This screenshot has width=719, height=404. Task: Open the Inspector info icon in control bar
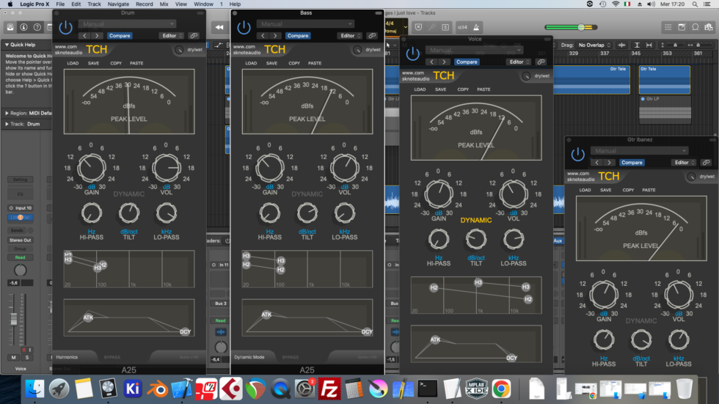23,27
